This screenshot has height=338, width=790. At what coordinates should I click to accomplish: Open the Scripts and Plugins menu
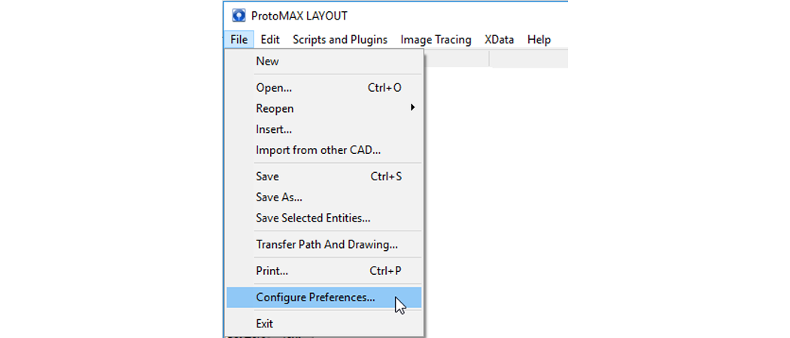(340, 39)
